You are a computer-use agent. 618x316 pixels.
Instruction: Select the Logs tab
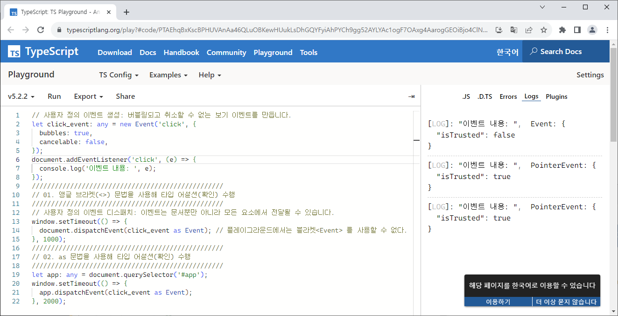pos(531,96)
